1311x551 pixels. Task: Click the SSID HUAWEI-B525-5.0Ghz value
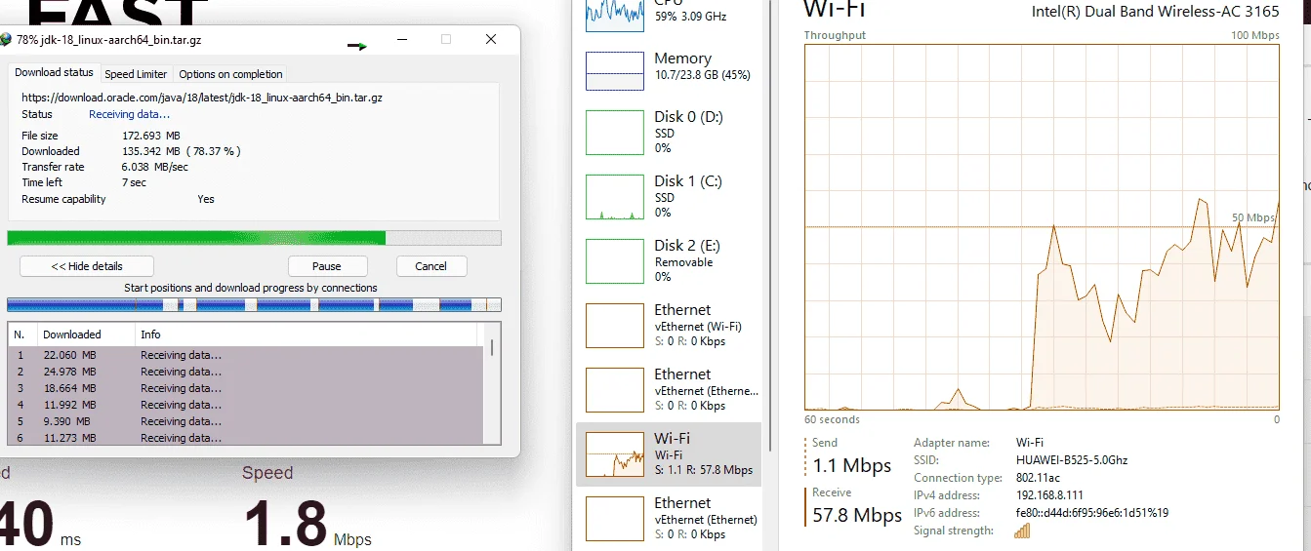[x=1071, y=460]
